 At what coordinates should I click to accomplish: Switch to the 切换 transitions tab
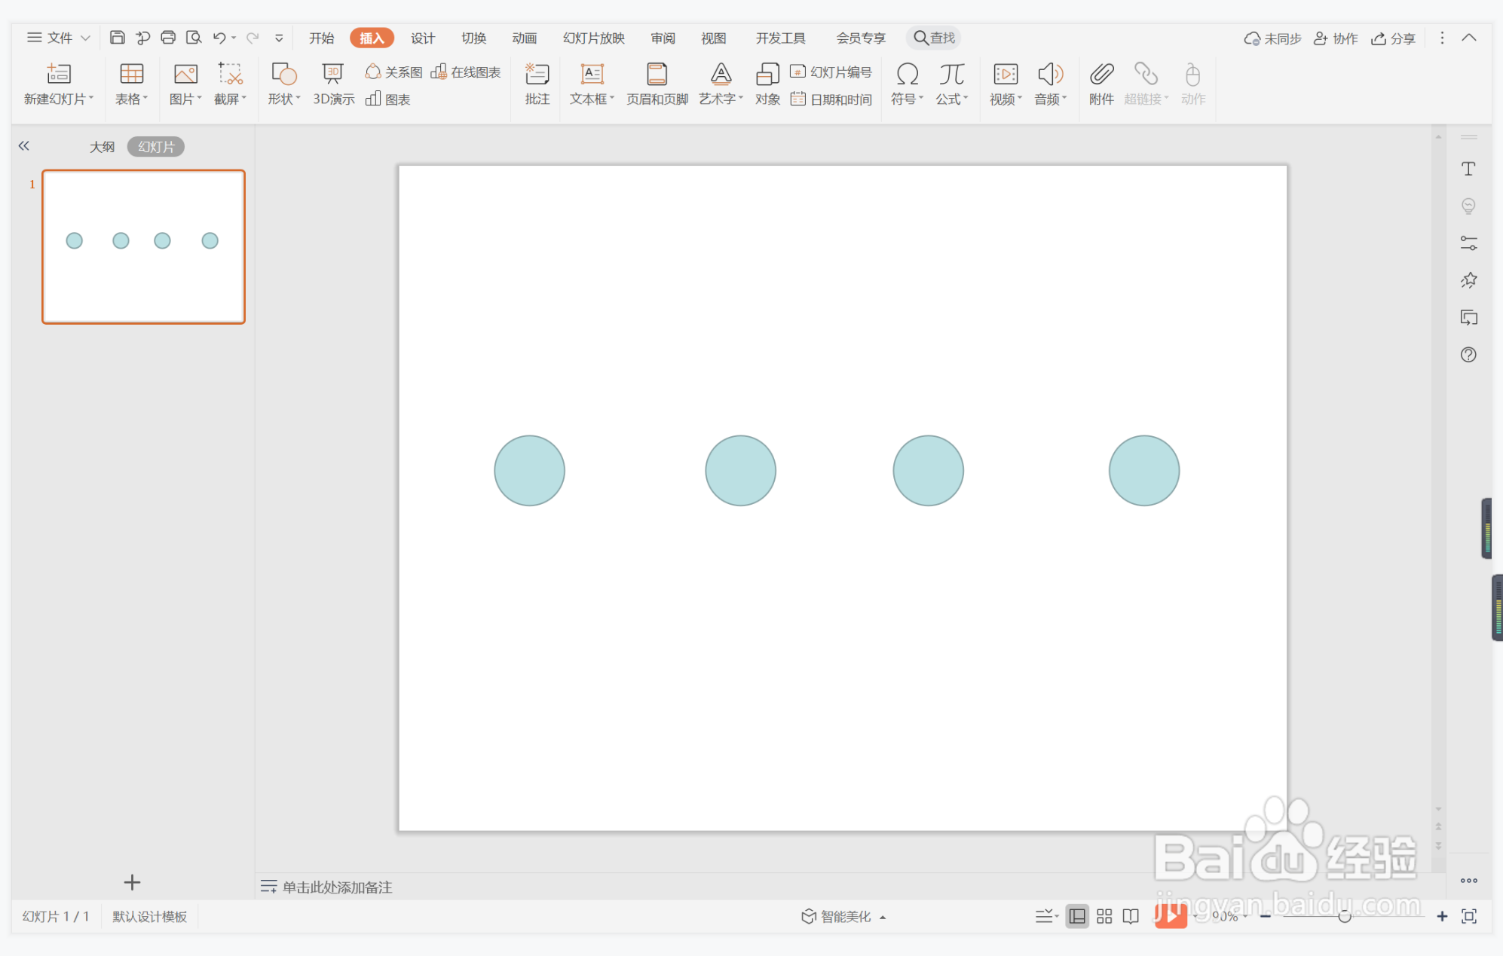click(474, 38)
